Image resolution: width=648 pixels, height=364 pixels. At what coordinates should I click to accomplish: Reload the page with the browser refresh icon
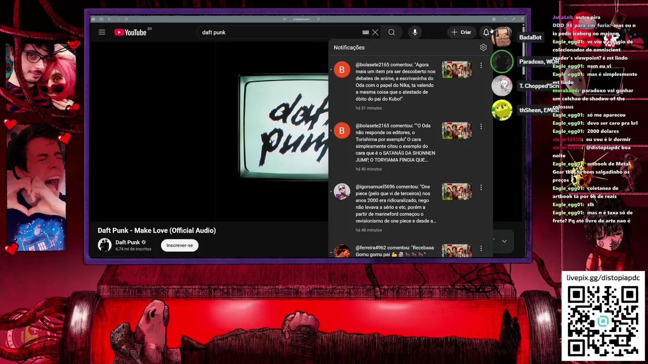point(126,19)
